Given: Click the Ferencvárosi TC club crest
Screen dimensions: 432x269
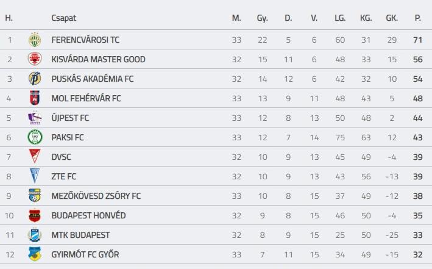Looking at the screenshot, I should click(x=35, y=40).
